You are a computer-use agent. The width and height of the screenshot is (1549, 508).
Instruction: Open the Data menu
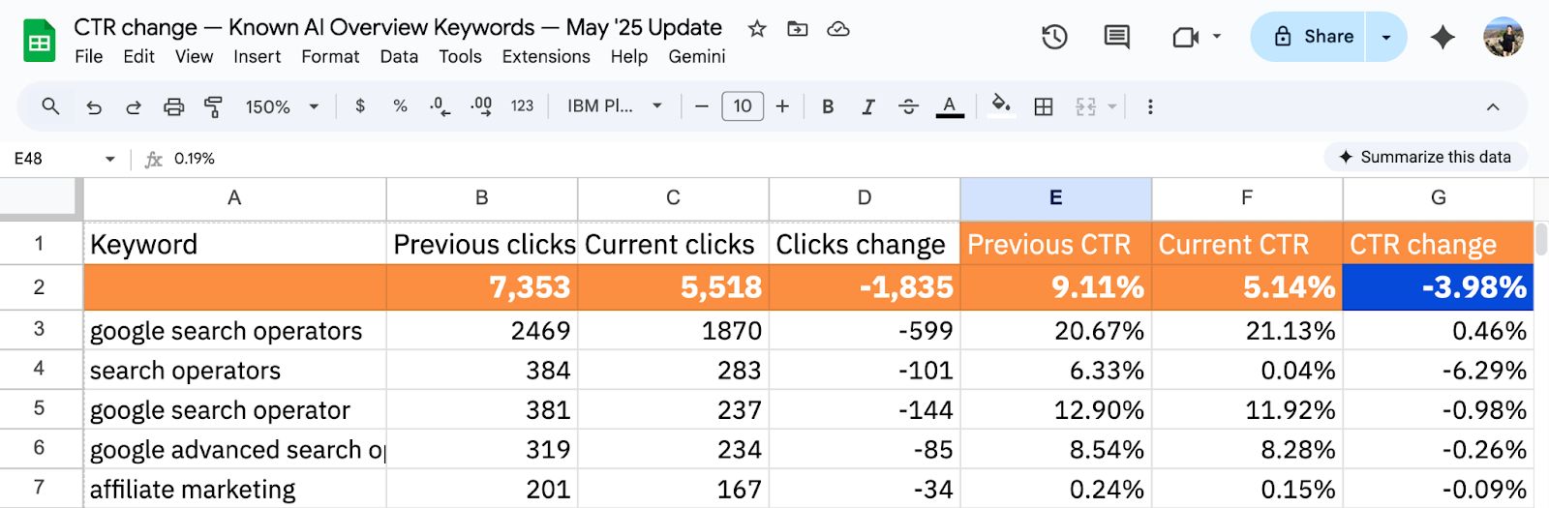point(399,56)
